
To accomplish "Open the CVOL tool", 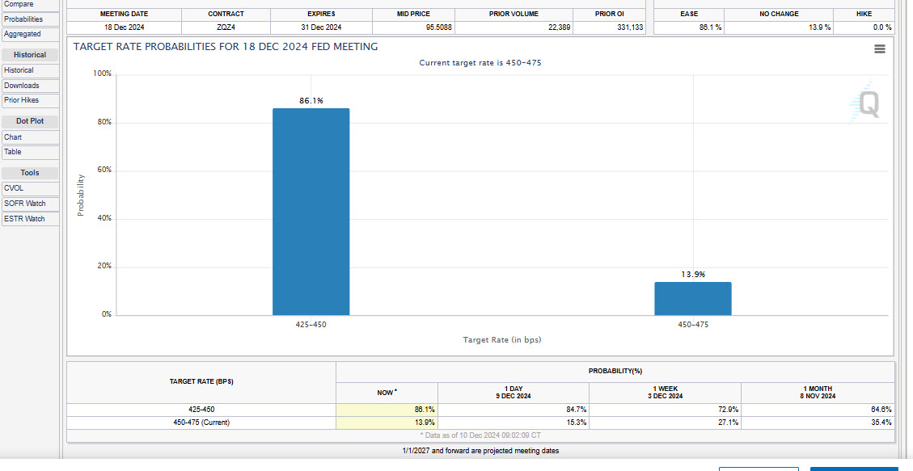I will click(29, 187).
